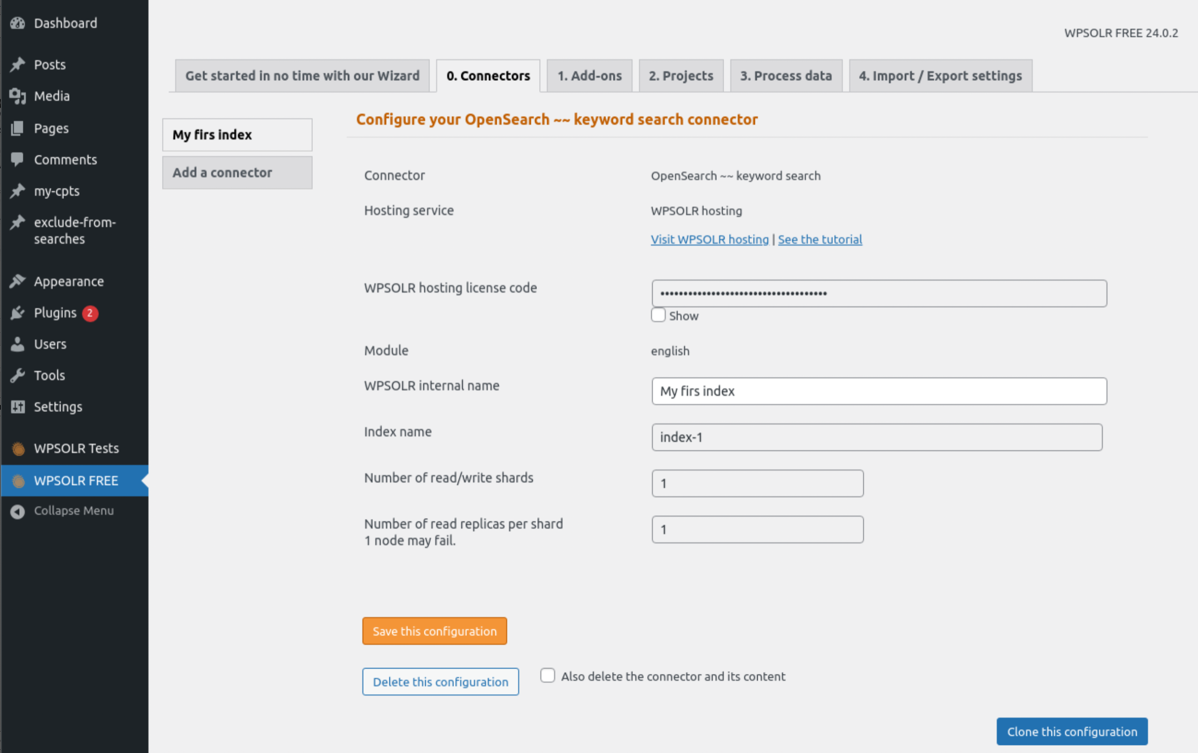
Task: Click the Users person icon
Action: 17,344
